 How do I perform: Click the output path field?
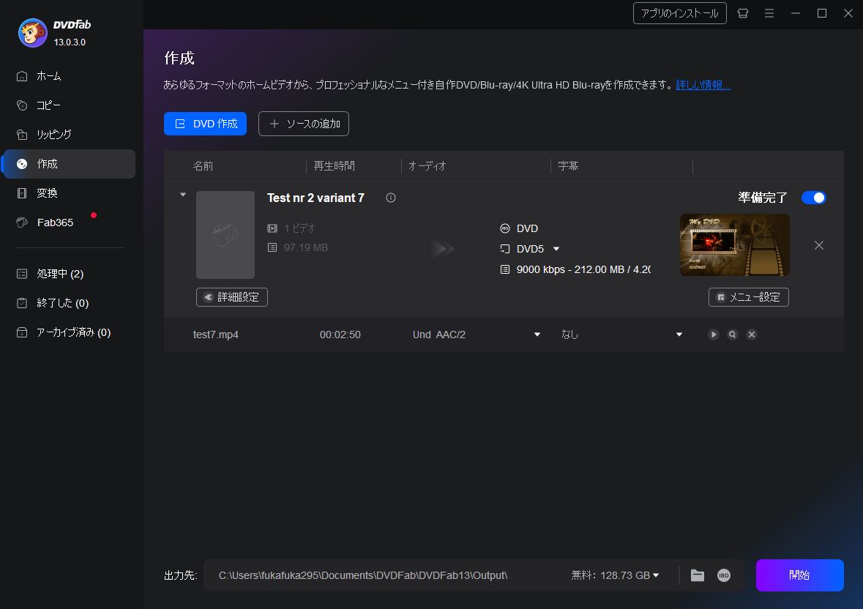coord(385,575)
